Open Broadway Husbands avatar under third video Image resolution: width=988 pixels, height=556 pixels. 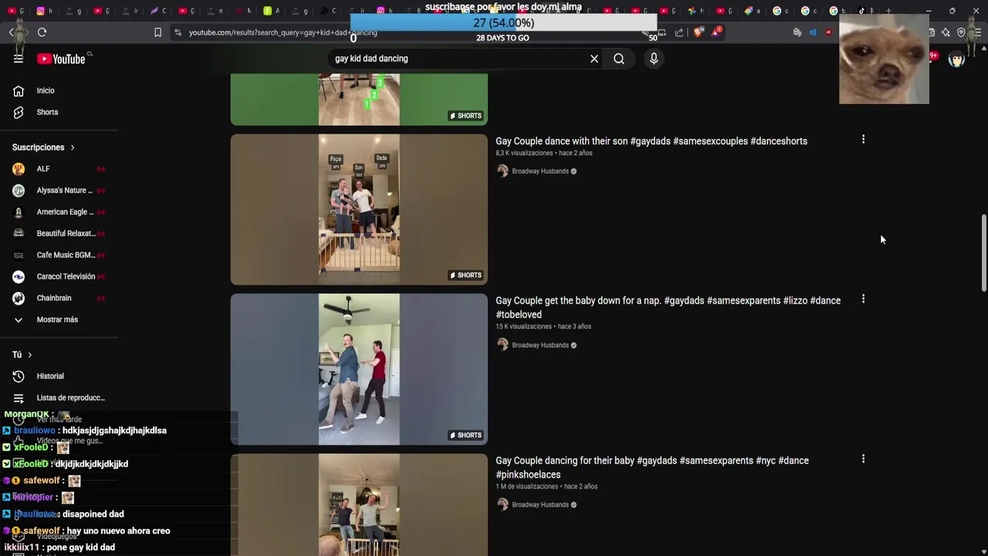[502, 504]
